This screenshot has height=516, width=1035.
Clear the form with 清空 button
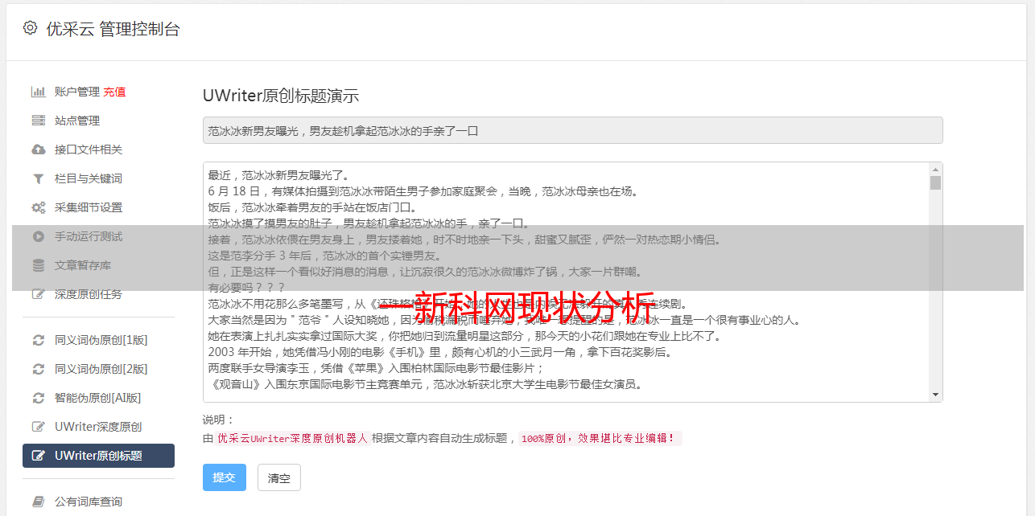(x=279, y=477)
